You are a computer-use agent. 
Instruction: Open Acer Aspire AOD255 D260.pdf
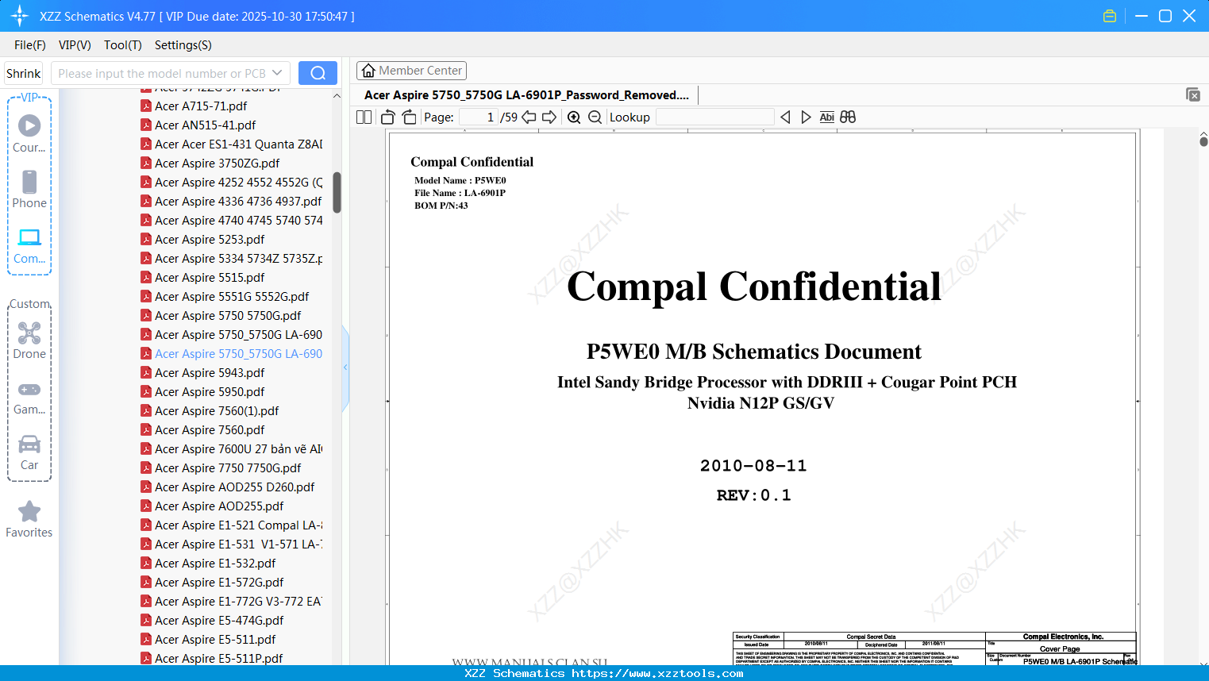pyautogui.click(x=227, y=487)
